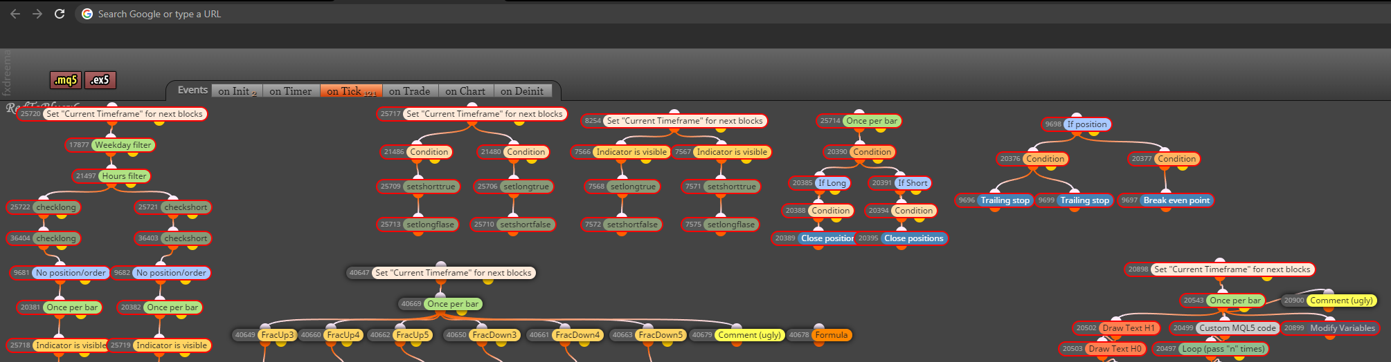
Task: Click the Google search URL field
Action: [734, 14]
